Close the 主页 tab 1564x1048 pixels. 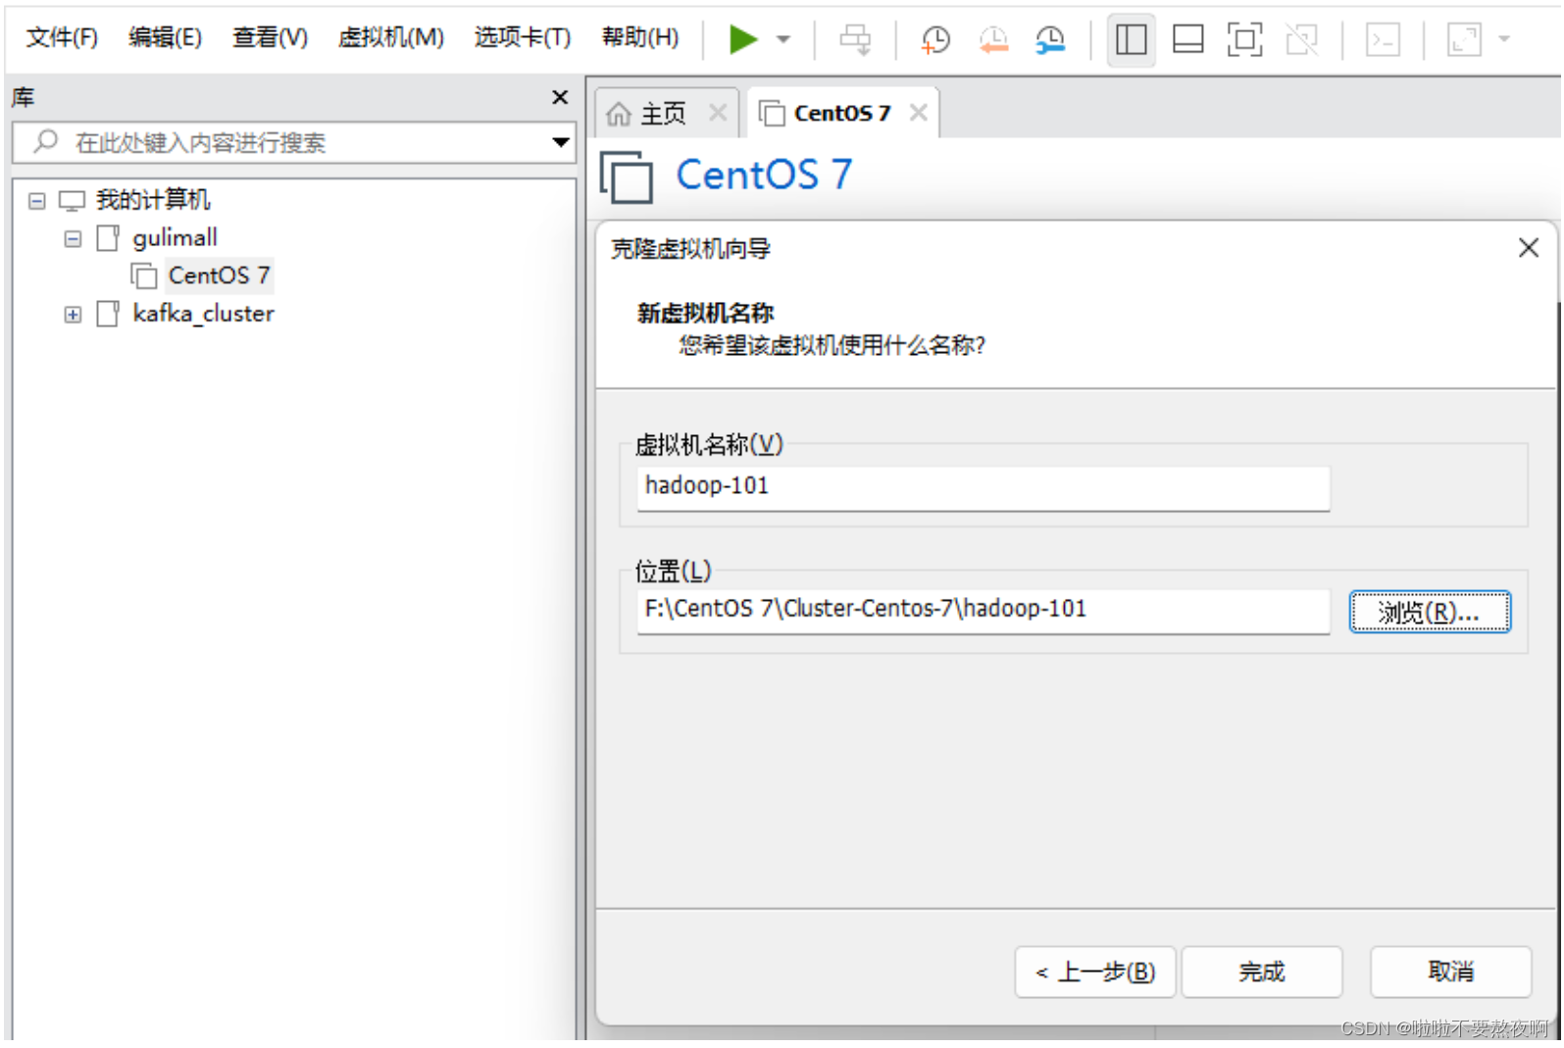point(718,113)
